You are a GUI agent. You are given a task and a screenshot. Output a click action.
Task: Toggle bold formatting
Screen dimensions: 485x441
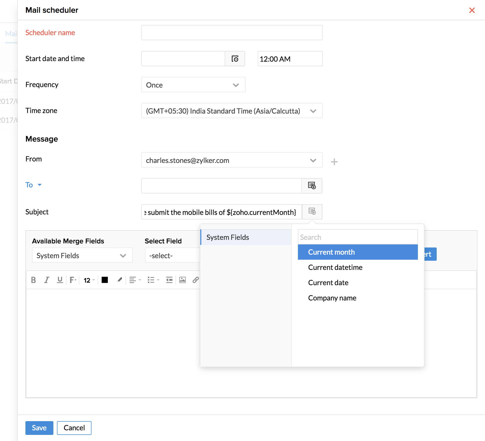pos(33,280)
